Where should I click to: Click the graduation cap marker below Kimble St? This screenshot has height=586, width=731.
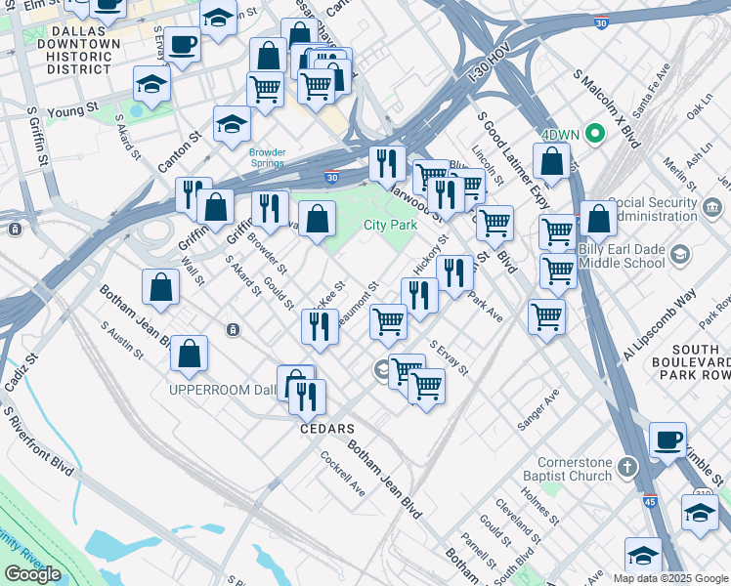pos(701,514)
